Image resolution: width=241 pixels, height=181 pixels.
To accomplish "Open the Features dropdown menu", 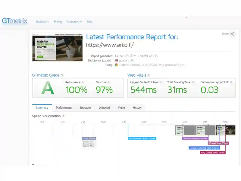I will 42,22.
